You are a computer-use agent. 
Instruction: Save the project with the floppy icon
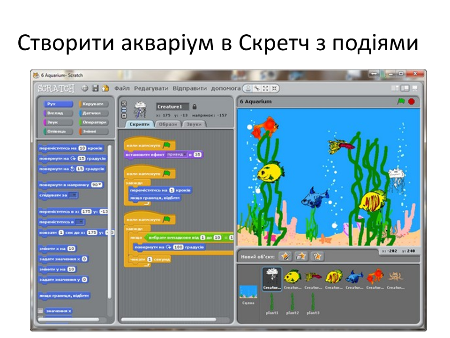click(x=95, y=88)
